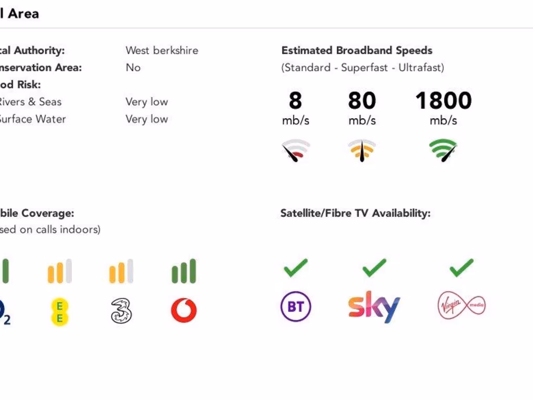
Task: Click the West berkshire local authority text
Action: [x=161, y=51]
